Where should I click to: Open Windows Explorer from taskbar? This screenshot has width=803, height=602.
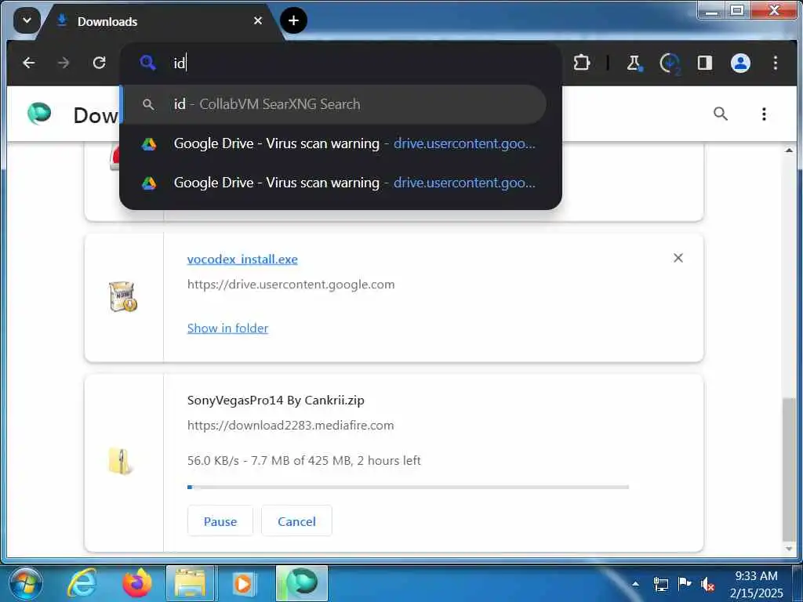(x=190, y=583)
